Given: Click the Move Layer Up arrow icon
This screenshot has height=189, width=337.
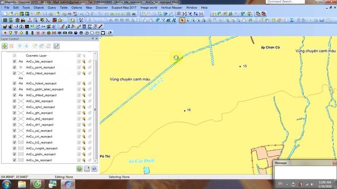Looking at the screenshot, I should tap(19, 46).
